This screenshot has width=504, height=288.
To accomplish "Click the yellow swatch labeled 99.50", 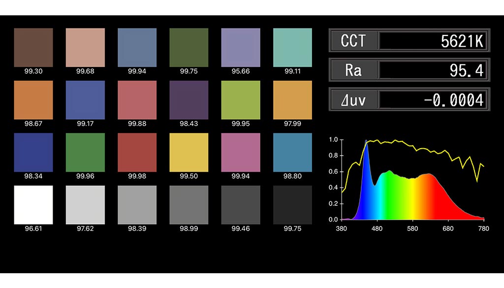I will coord(189,152).
